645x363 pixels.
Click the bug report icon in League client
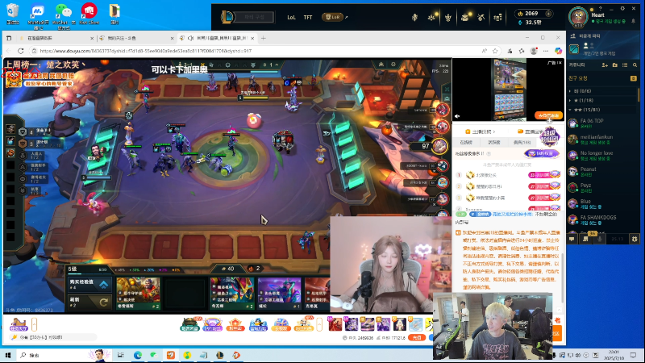[x=635, y=239]
